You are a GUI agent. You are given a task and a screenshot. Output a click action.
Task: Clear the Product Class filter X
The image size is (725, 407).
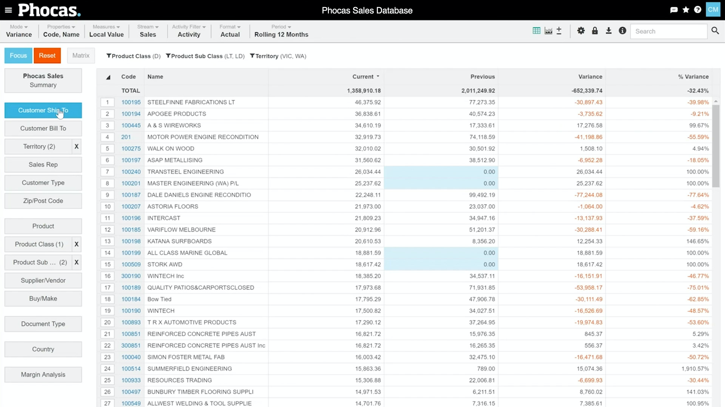click(77, 244)
